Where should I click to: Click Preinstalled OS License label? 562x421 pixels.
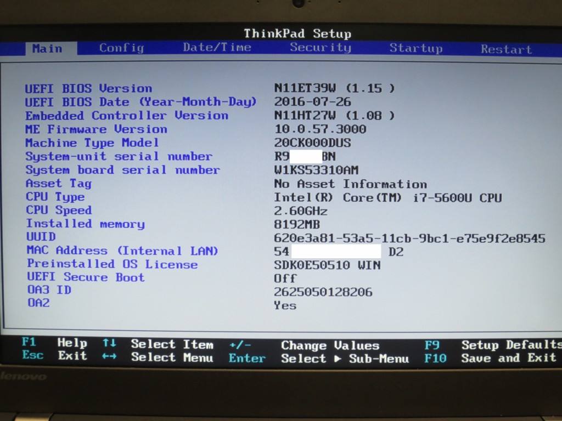pyautogui.click(x=113, y=264)
